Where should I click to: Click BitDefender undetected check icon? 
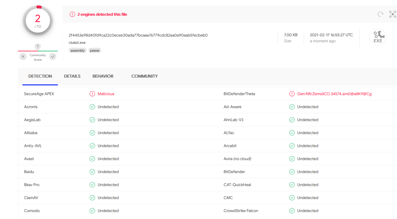[292, 172]
